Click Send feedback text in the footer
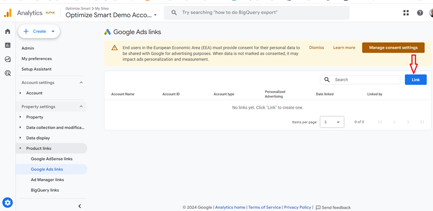Viewport: 433px width, 211px height. [336, 207]
